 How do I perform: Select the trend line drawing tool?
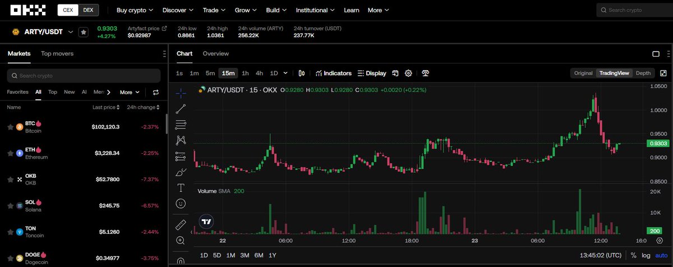pos(181,109)
